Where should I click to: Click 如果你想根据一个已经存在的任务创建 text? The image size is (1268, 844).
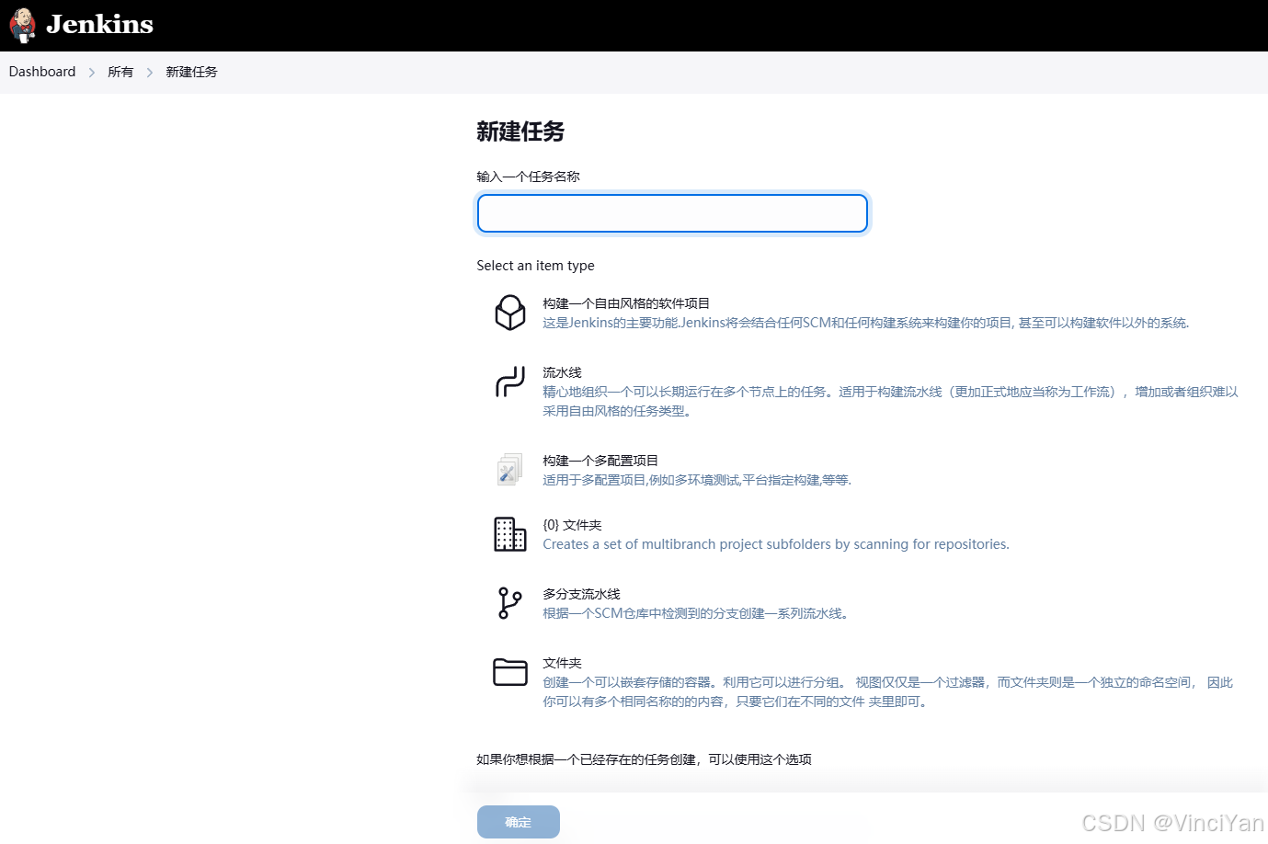[644, 759]
